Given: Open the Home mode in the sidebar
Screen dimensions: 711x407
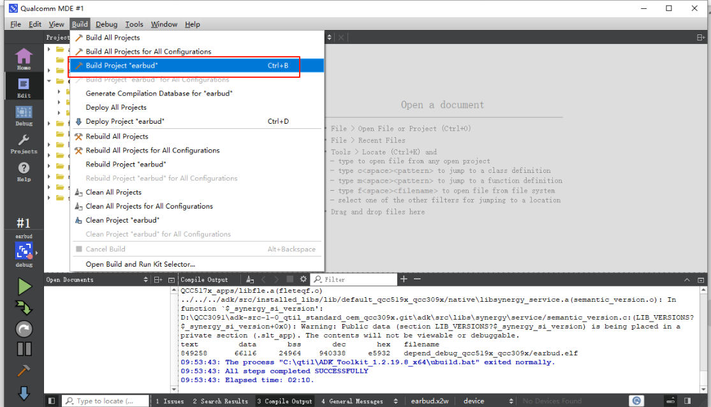Looking at the screenshot, I should pyautogui.click(x=24, y=59).
